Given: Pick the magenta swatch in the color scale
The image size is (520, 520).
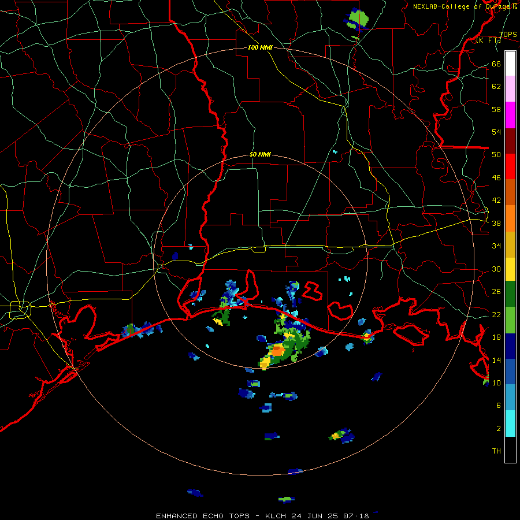Looking at the screenshot, I should click(510, 115).
